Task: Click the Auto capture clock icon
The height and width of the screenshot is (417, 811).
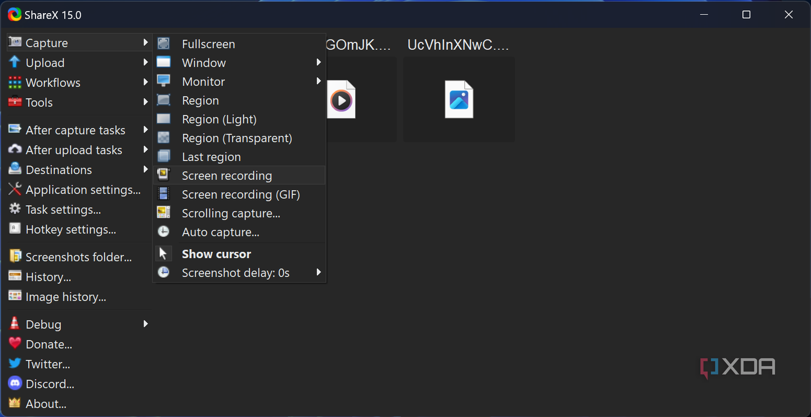Action: pyautogui.click(x=164, y=232)
